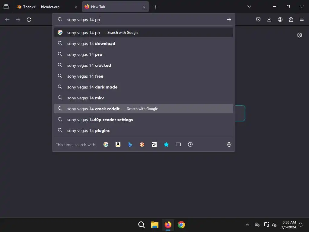Viewport: 309px width, 232px height.
Task: Choose suggestion 'sony vegas 14 cracked'
Action: [143, 65]
